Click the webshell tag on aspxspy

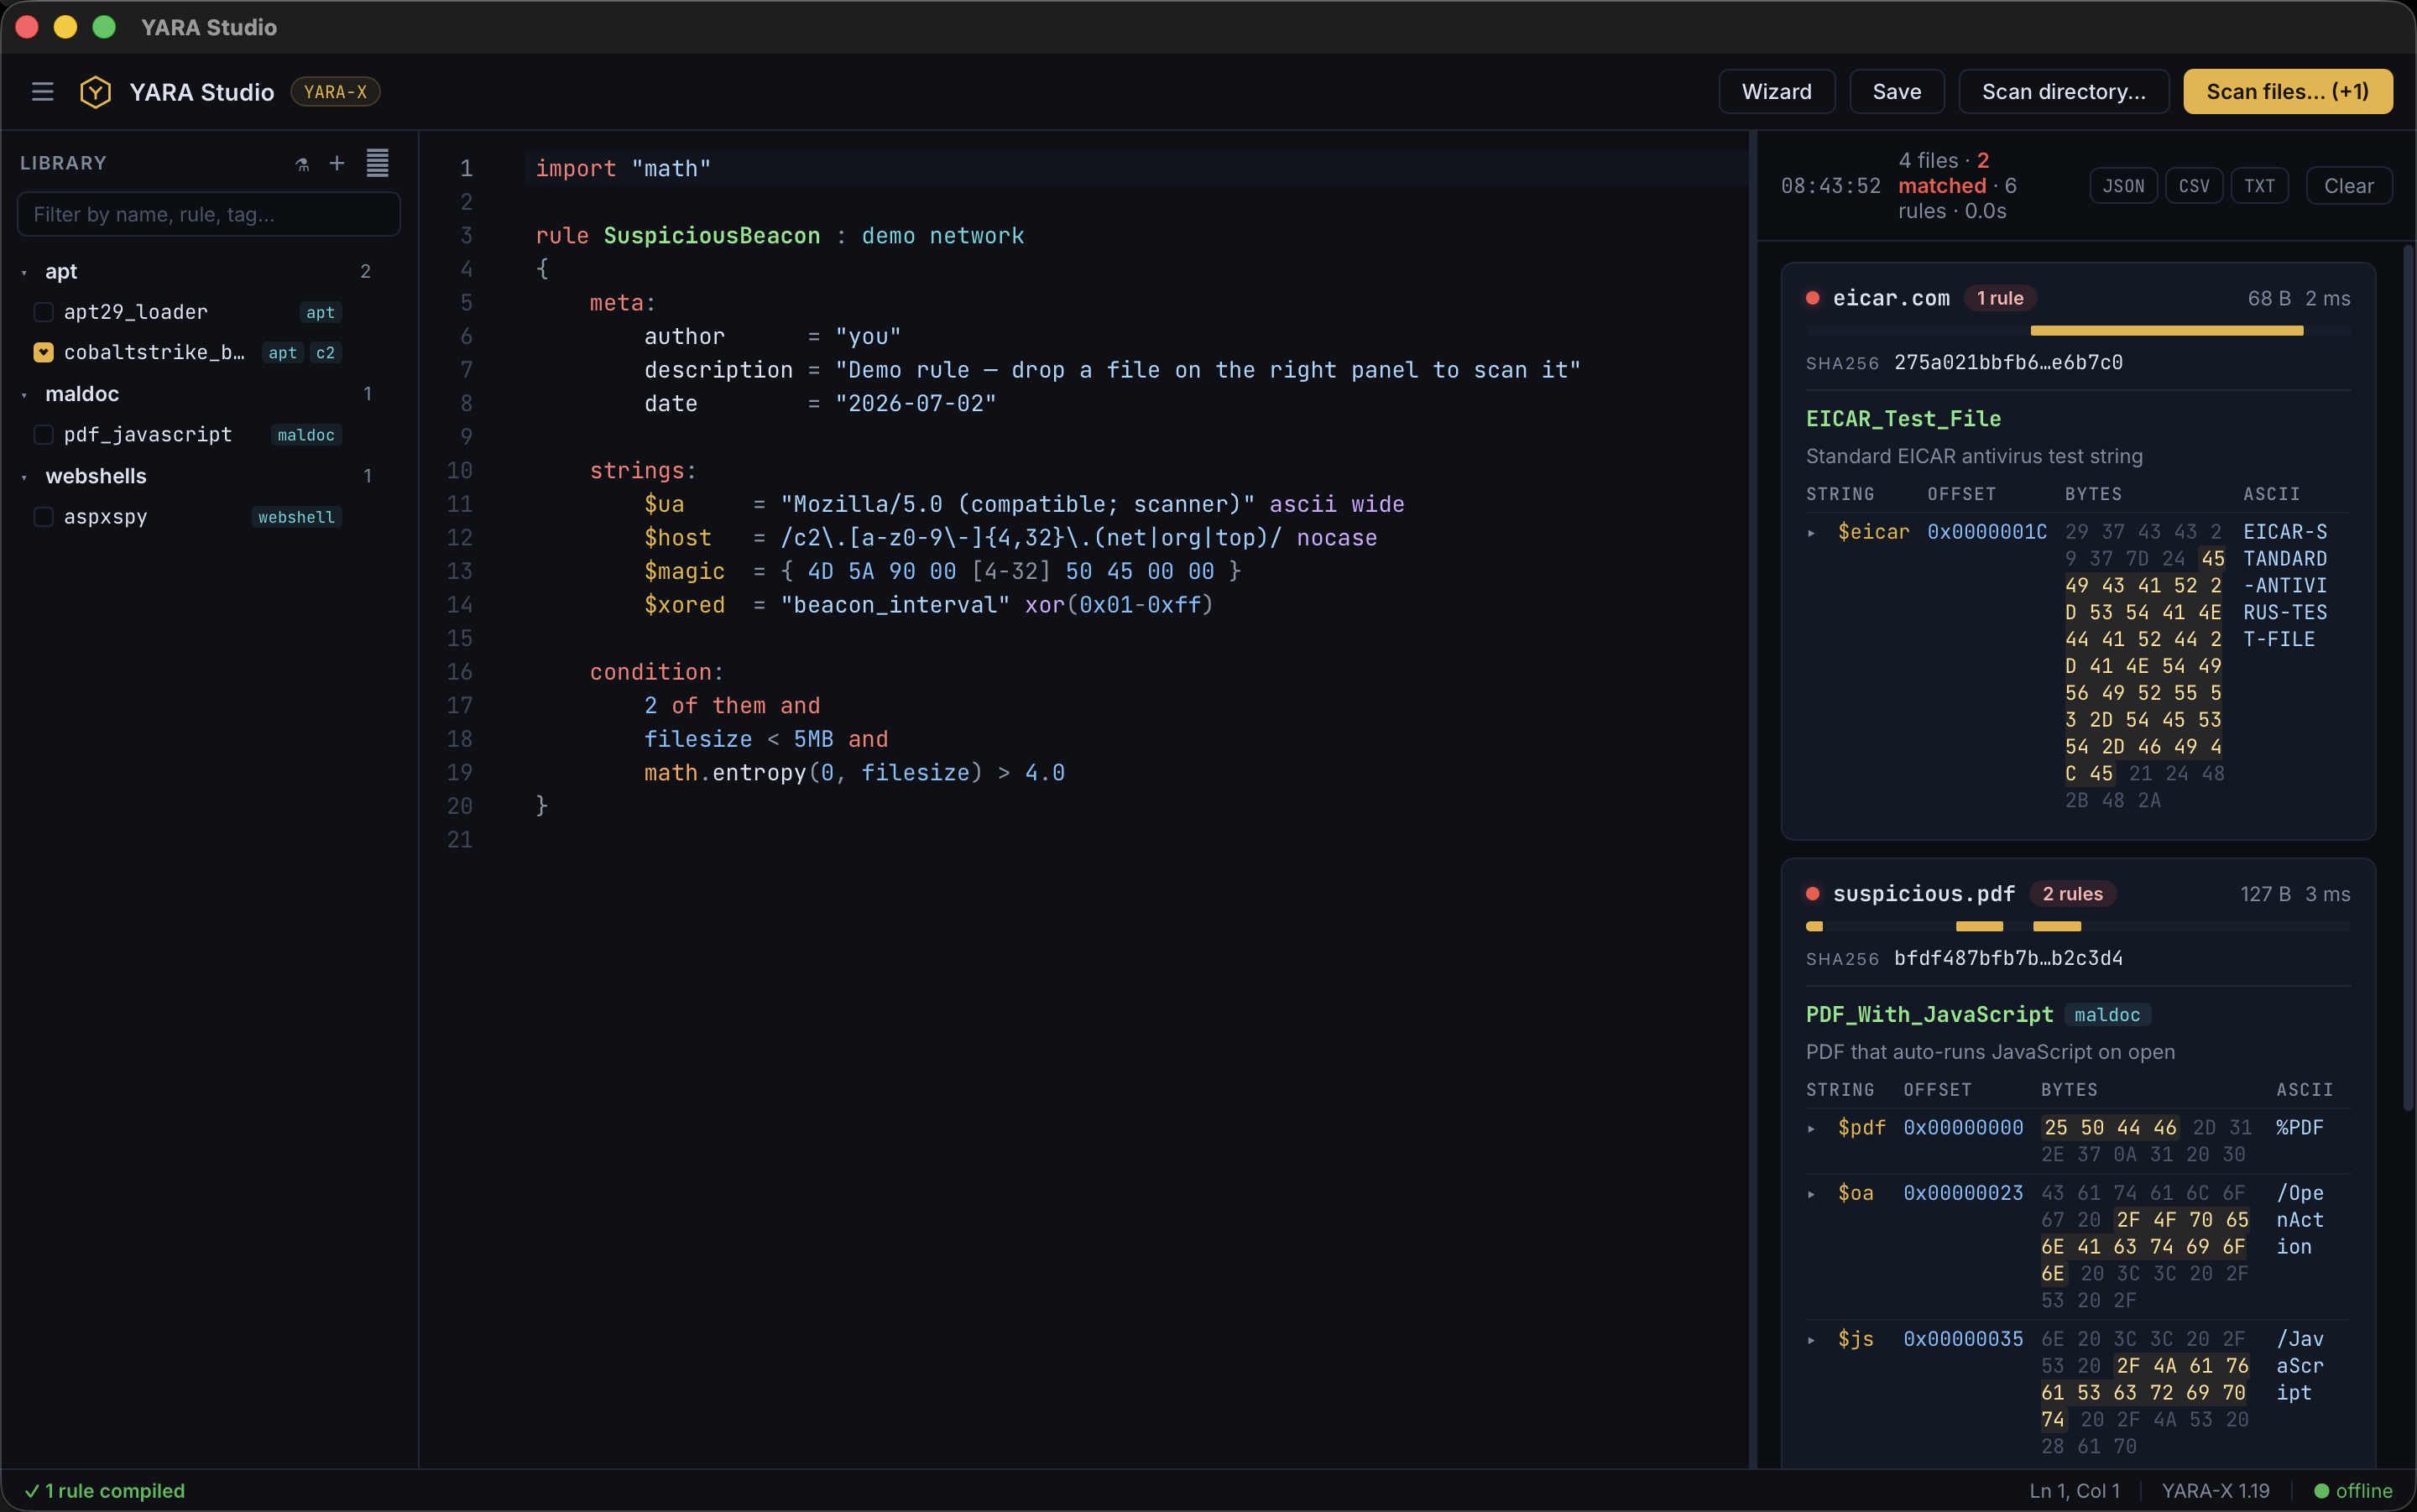pos(296,517)
